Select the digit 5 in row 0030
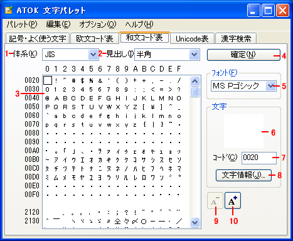Screen dimensions: 293x241 click(91, 90)
